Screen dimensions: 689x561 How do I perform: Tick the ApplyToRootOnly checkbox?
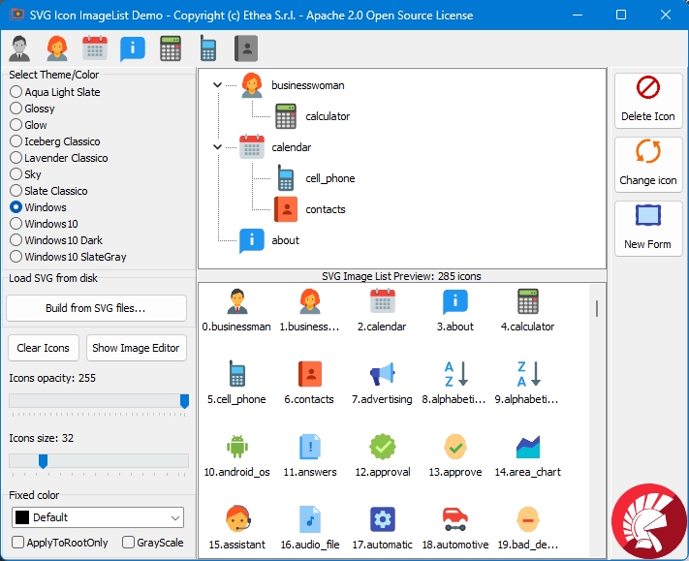[x=17, y=543]
